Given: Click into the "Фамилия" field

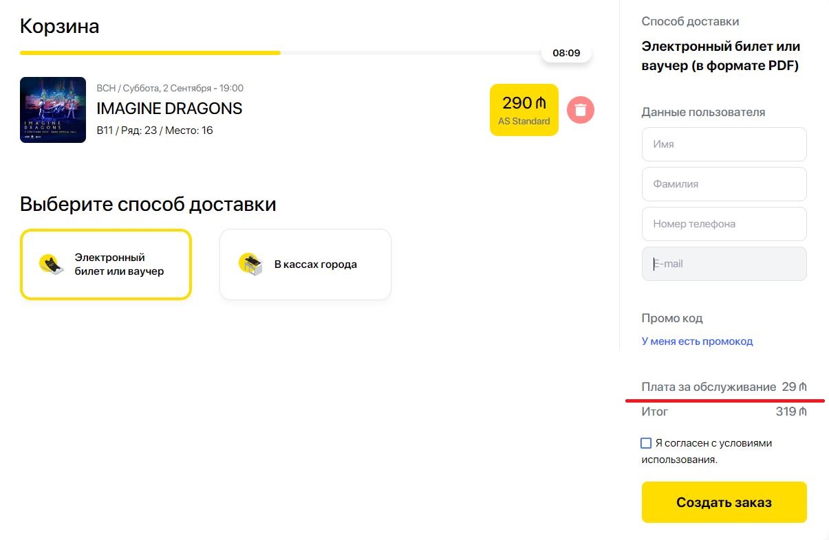Looking at the screenshot, I should point(724,184).
